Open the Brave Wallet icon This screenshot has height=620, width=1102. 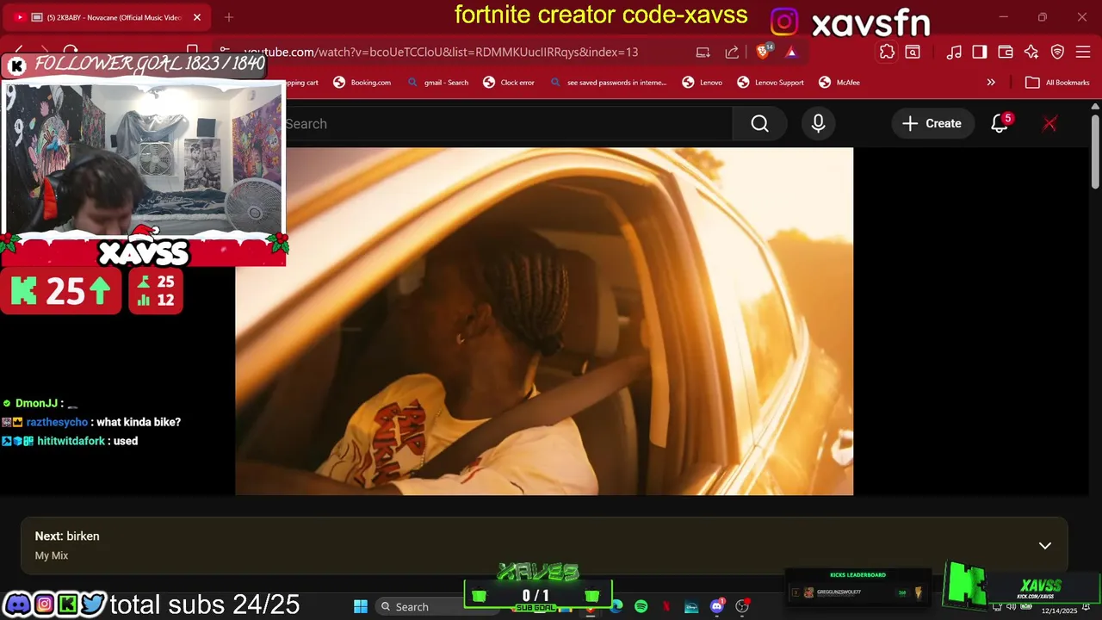pyautogui.click(x=1006, y=52)
